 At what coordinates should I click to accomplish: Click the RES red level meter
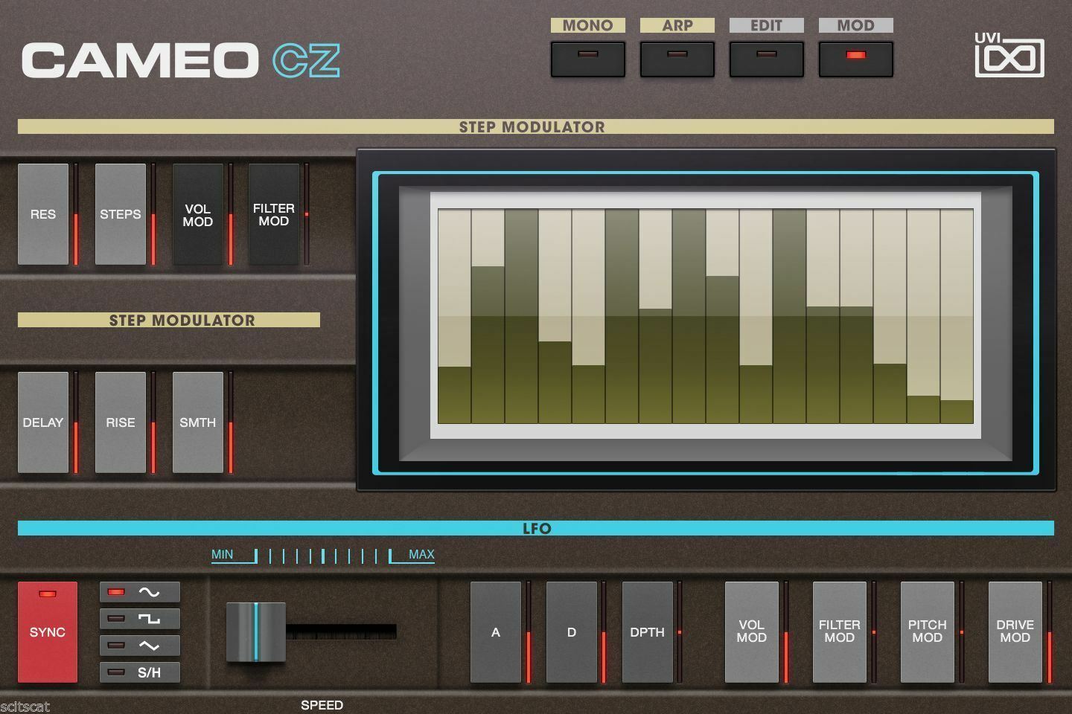[x=76, y=214]
